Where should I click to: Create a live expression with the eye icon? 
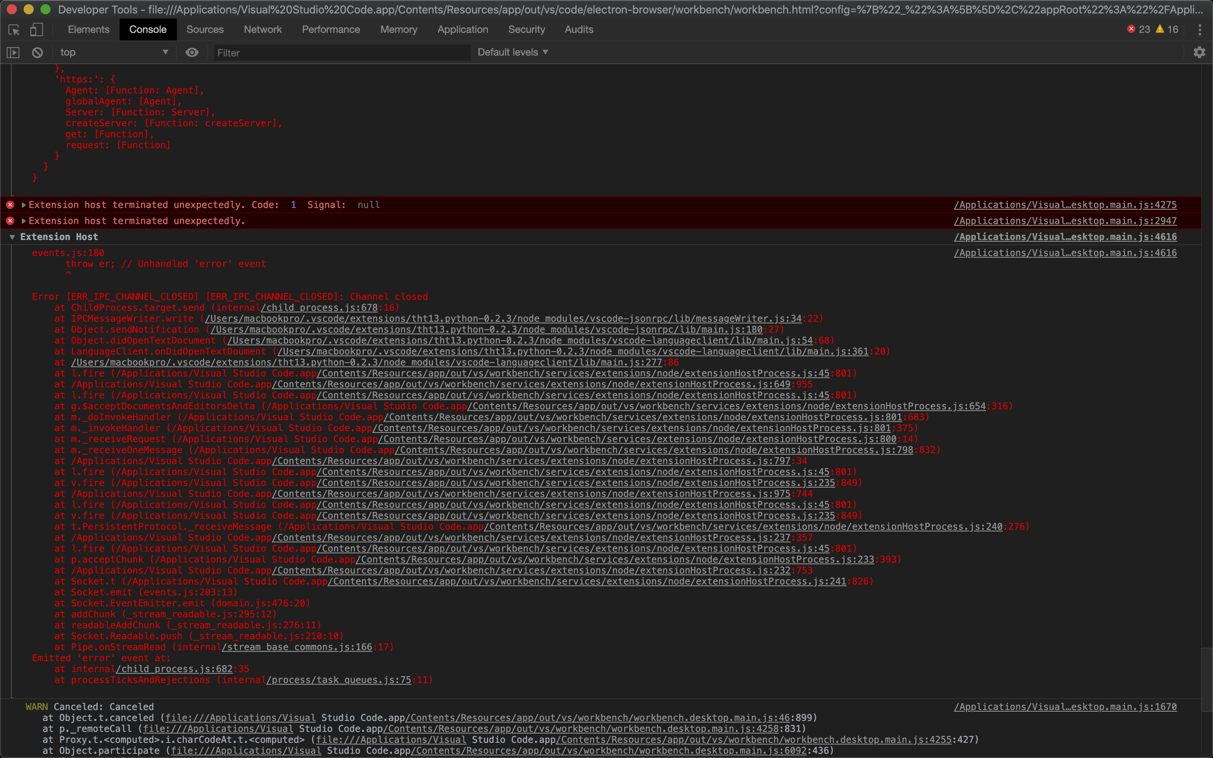click(192, 52)
